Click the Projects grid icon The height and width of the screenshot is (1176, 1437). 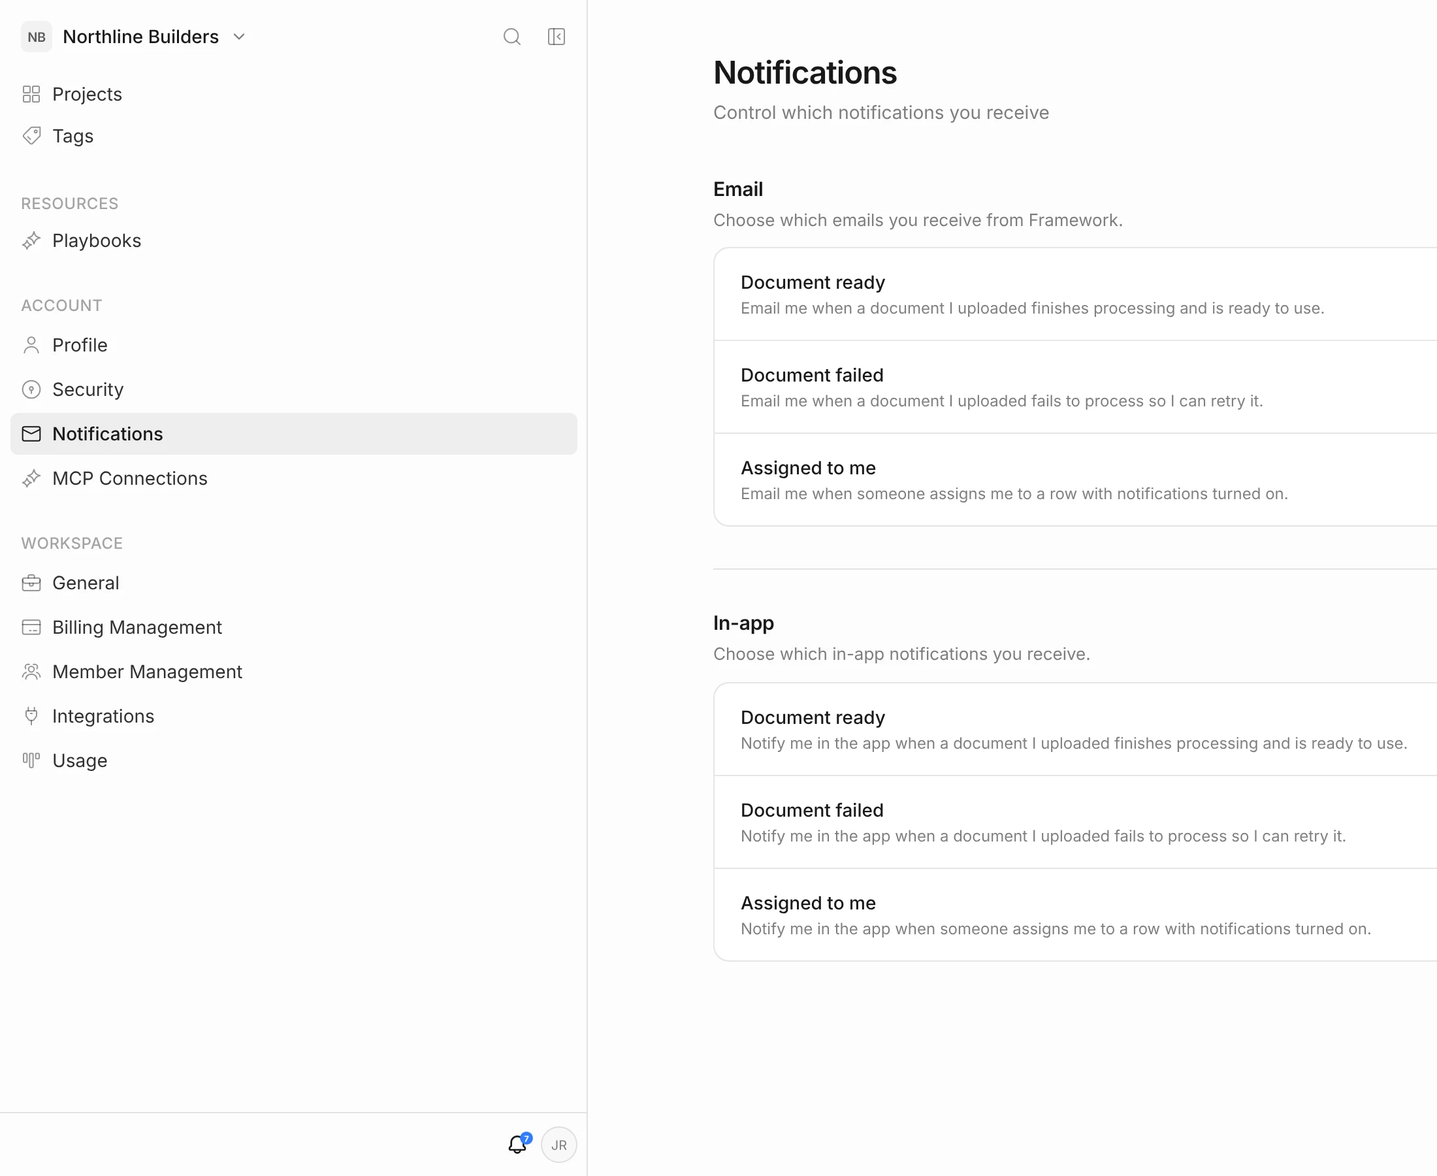(x=31, y=94)
